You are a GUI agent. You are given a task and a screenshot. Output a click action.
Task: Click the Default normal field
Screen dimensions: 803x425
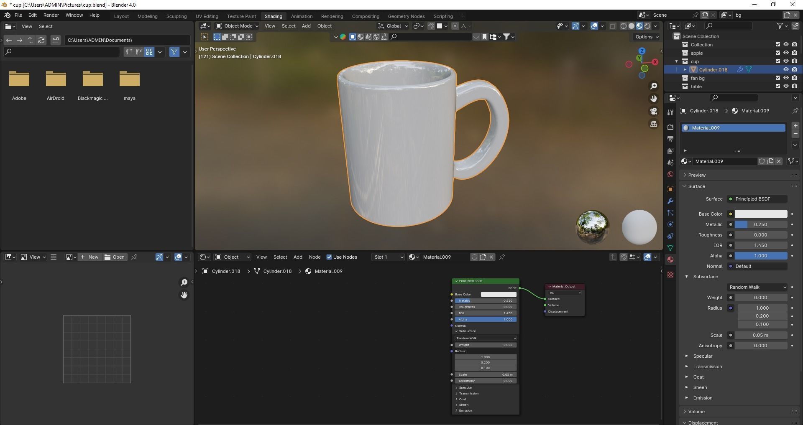coord(758,266)
